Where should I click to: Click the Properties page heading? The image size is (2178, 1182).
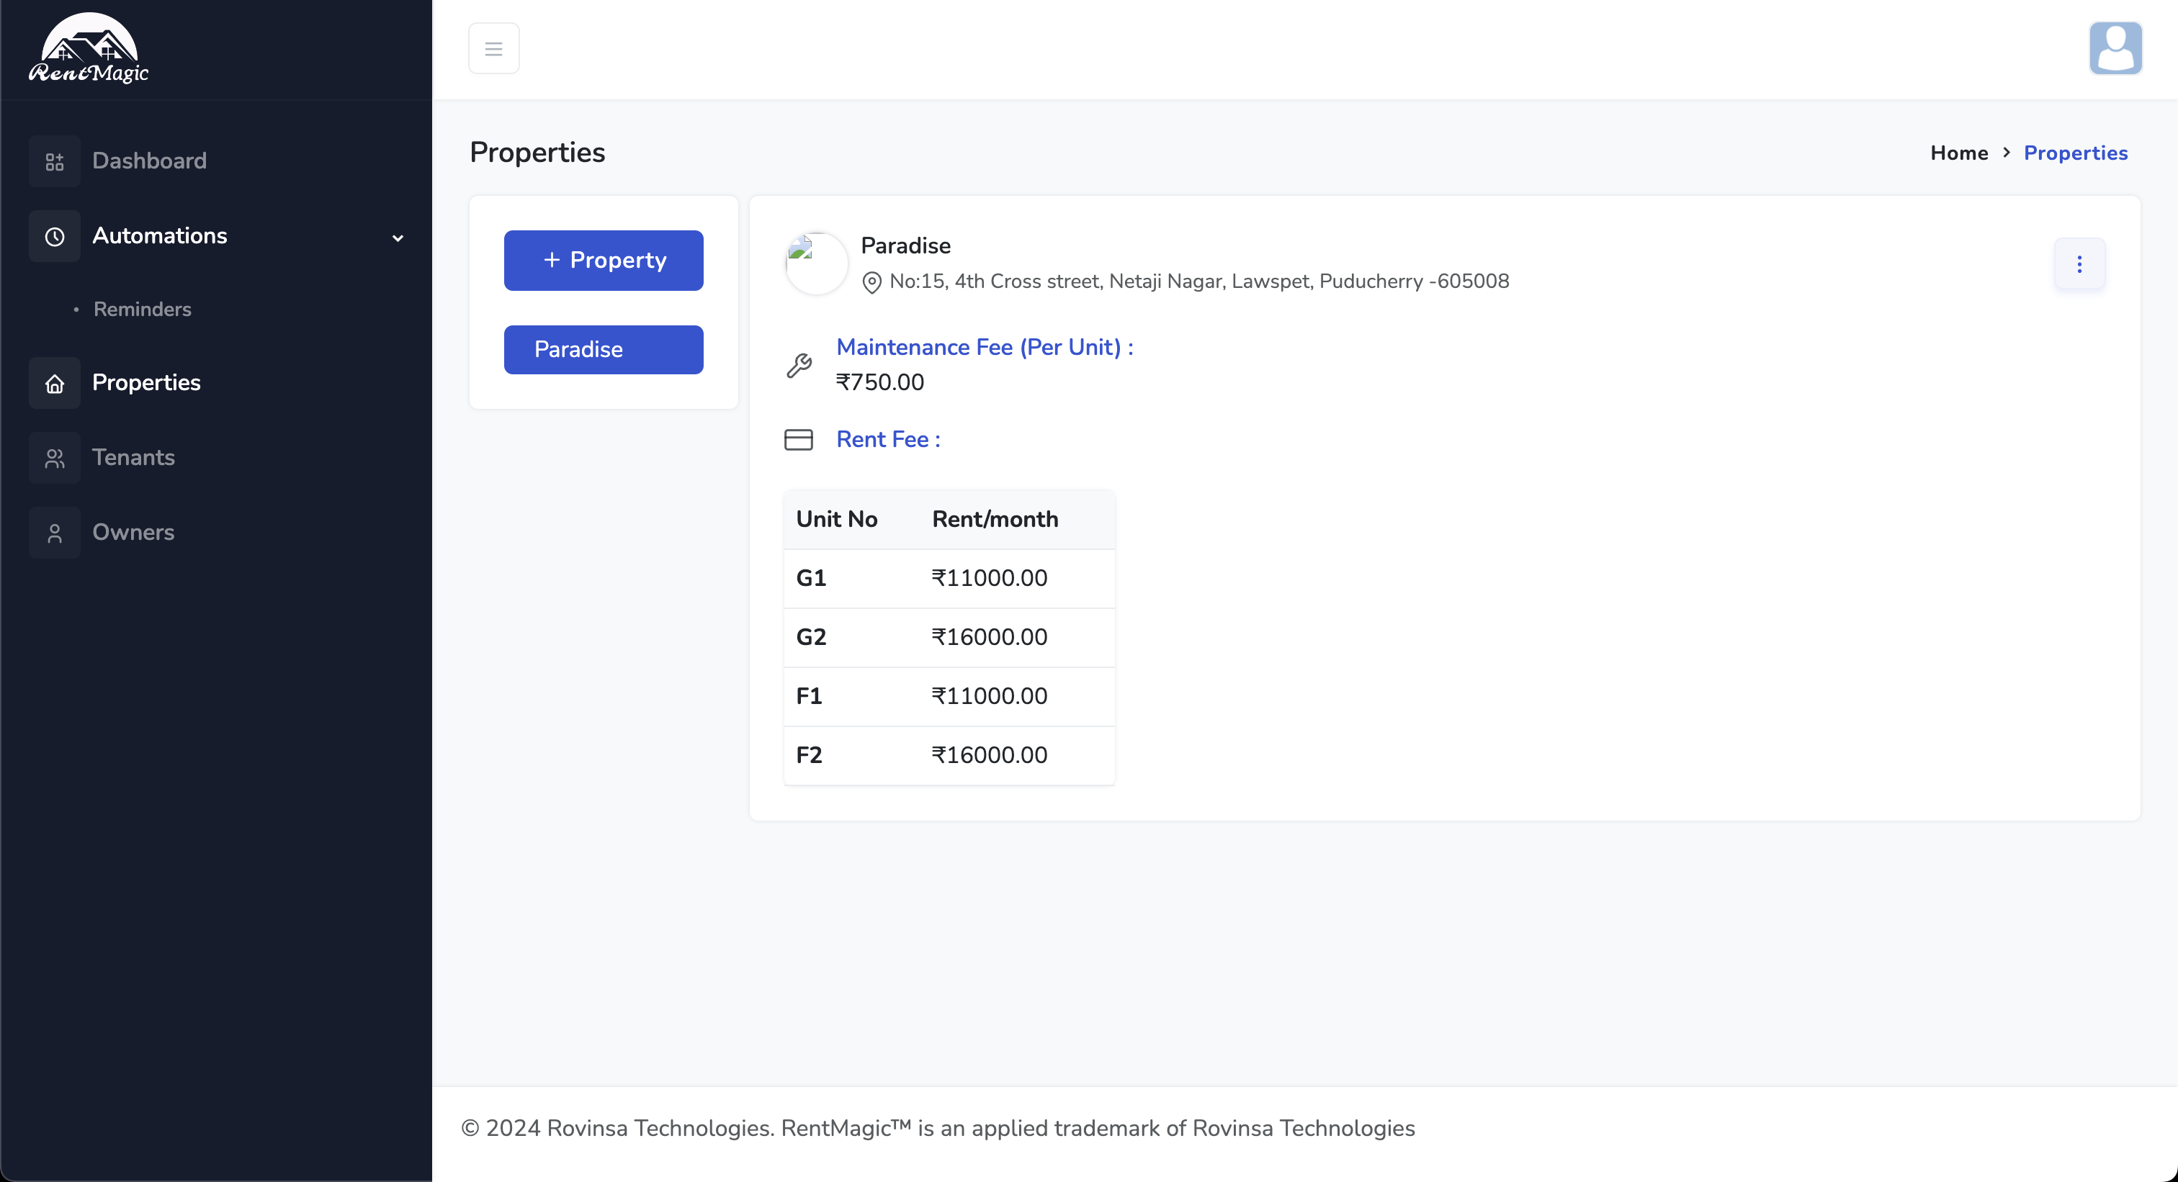538,152
